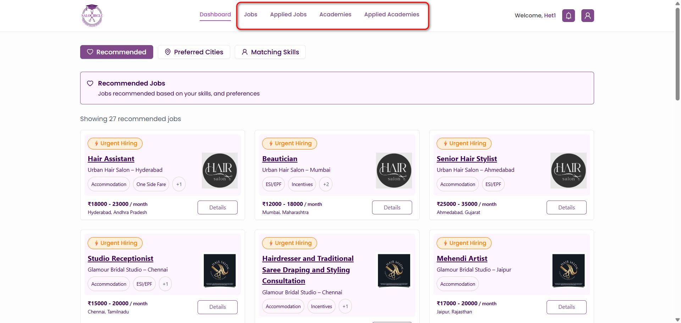
Task: Click Accommodation tag on Senior Hair Stylist
Action: click(458, 184)
